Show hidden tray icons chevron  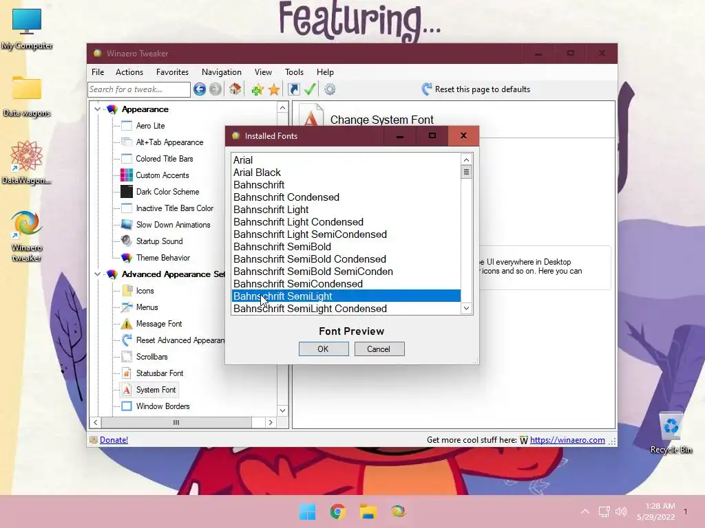585,511
